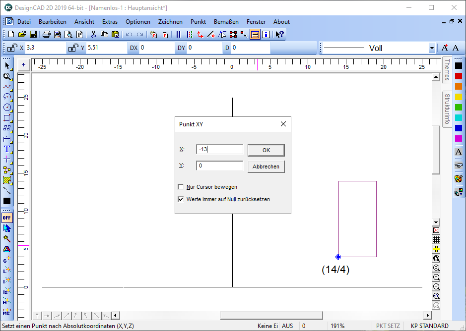Image resolution: width=466 pixels, height=331 pixels.
Task: Pick the red color swatch
Action: (x=459, y=76)
